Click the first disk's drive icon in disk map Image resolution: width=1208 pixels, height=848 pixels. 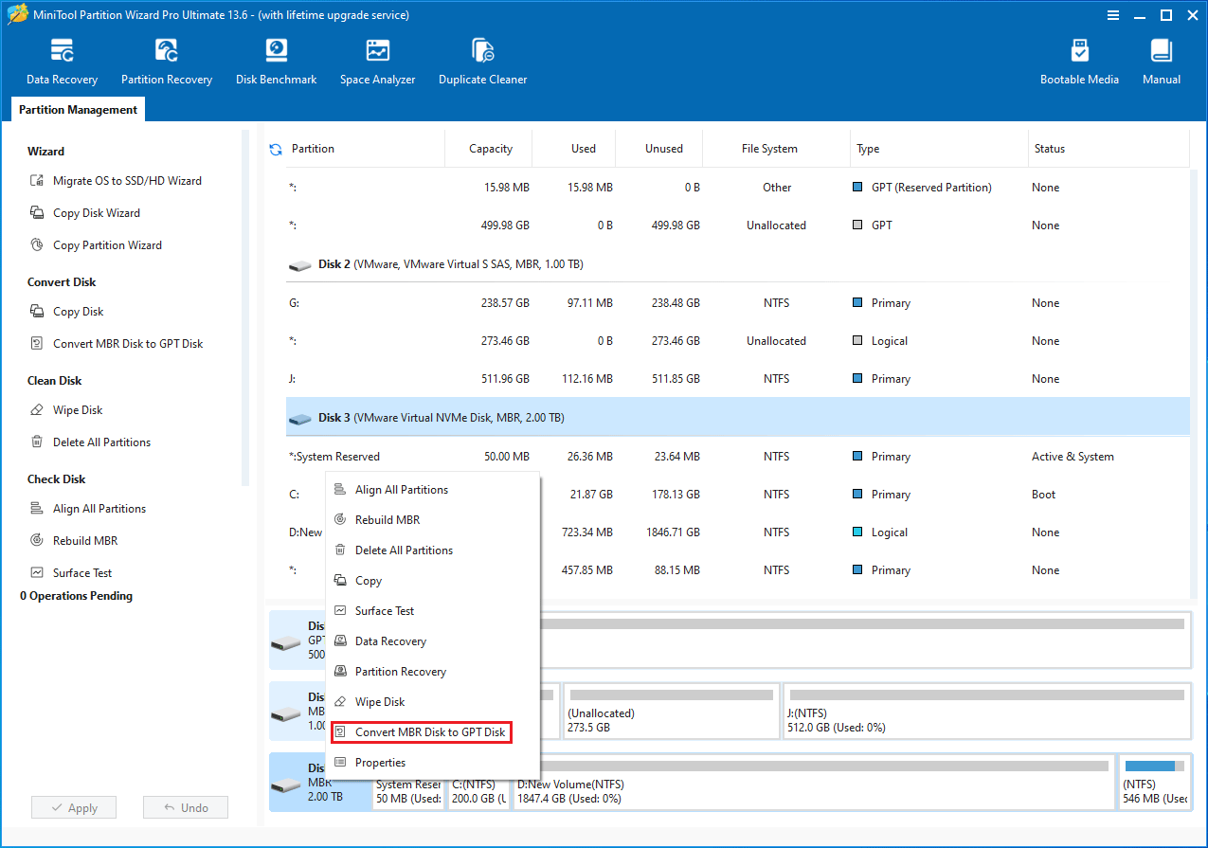click(x=285, y=642)
